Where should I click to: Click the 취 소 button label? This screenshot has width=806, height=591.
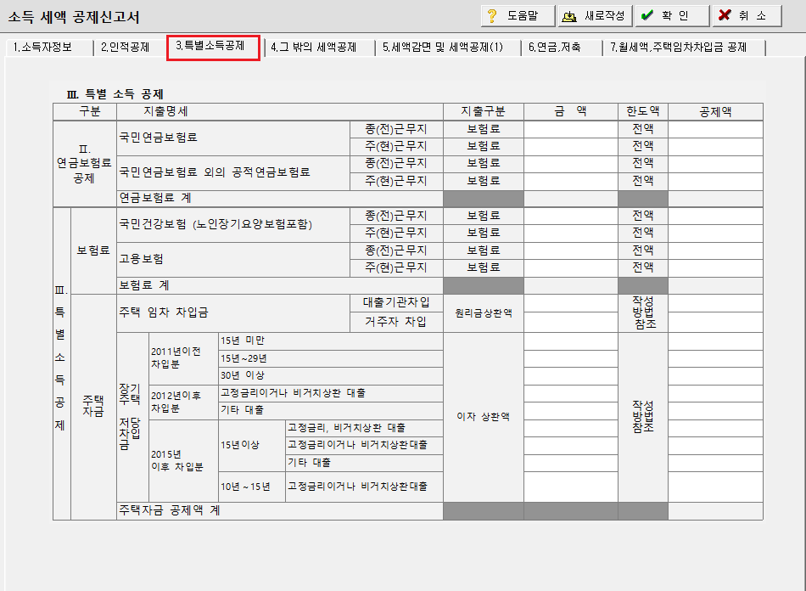point(753,16)
